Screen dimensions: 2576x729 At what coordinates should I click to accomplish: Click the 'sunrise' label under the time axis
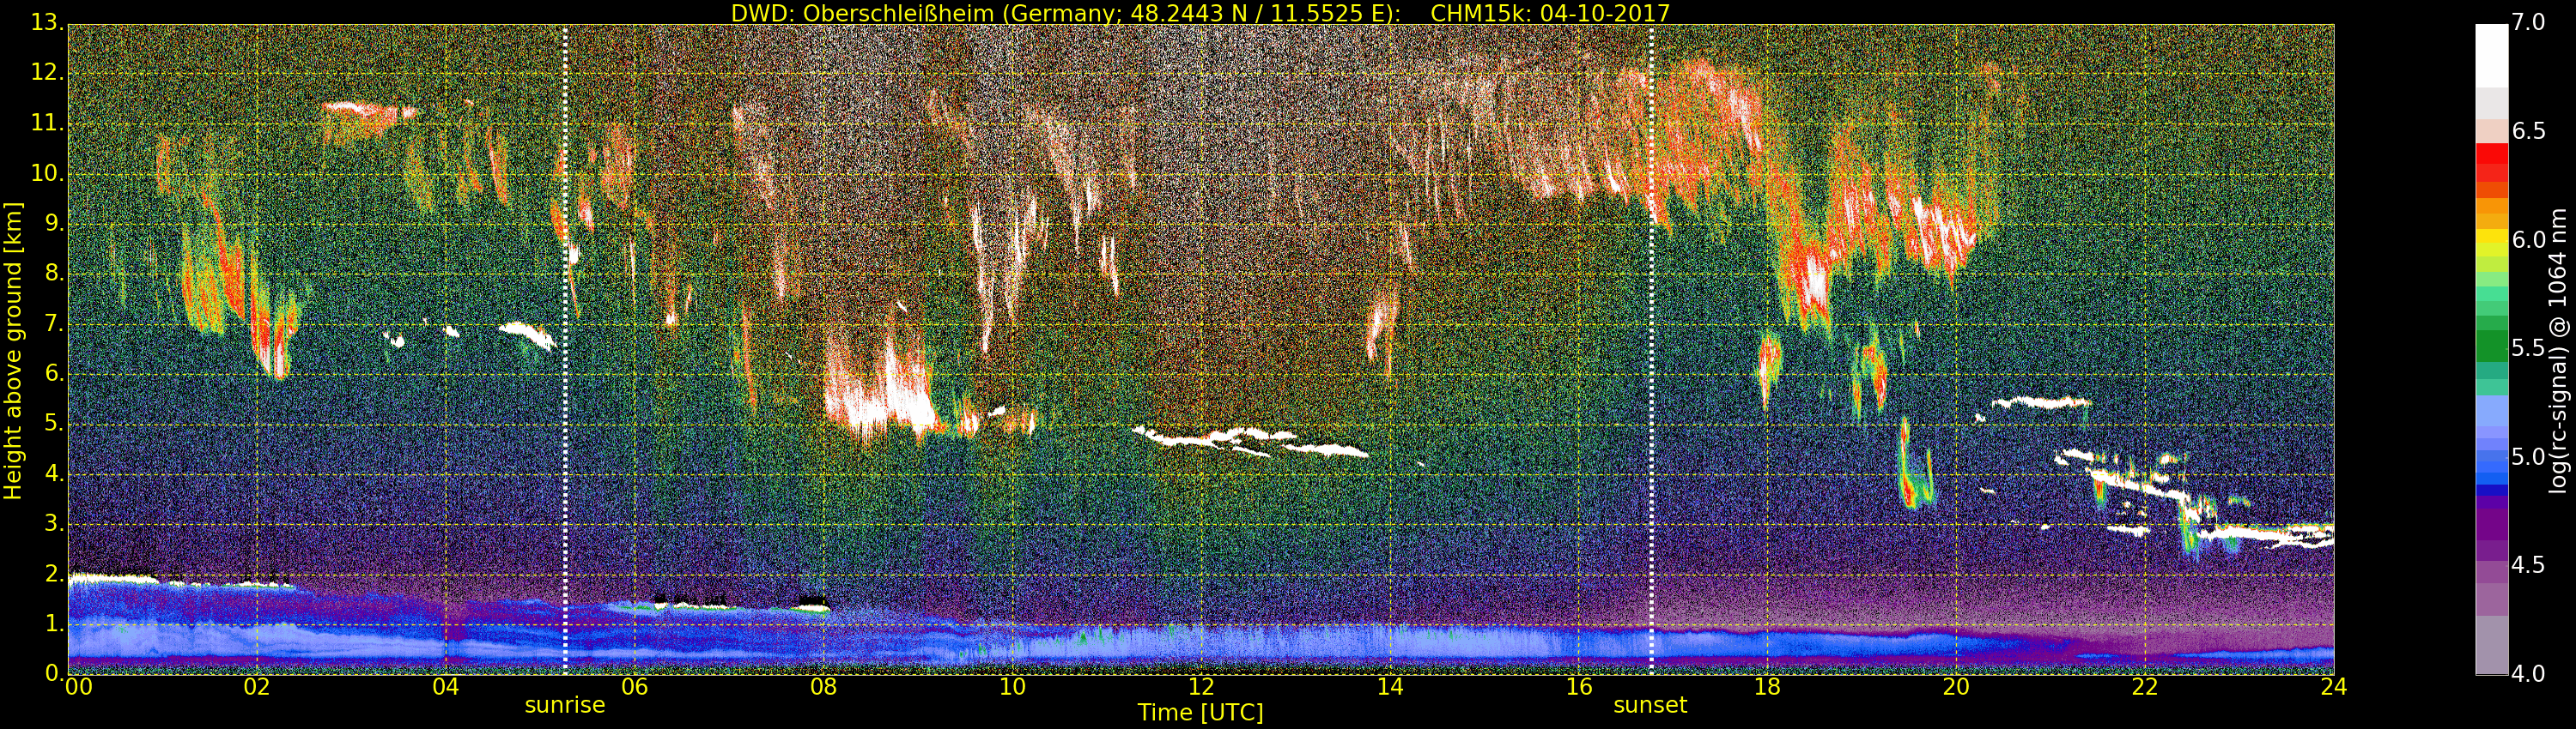[565, 705]
